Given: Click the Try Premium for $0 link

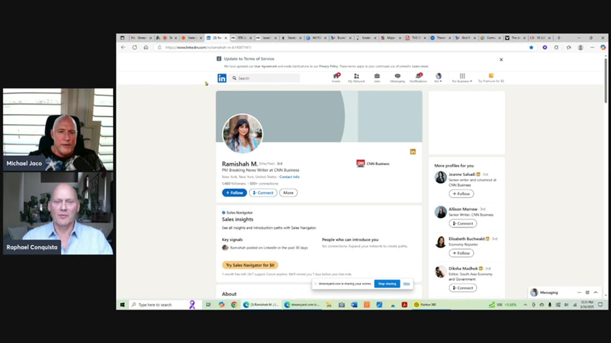Looking at the screenshot, I should coord(491,78).
